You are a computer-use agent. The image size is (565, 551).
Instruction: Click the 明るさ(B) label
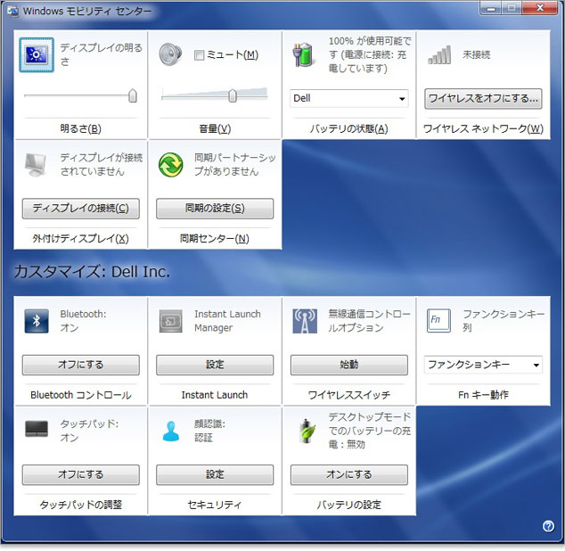pyautogui.click(x=81, y=128)
